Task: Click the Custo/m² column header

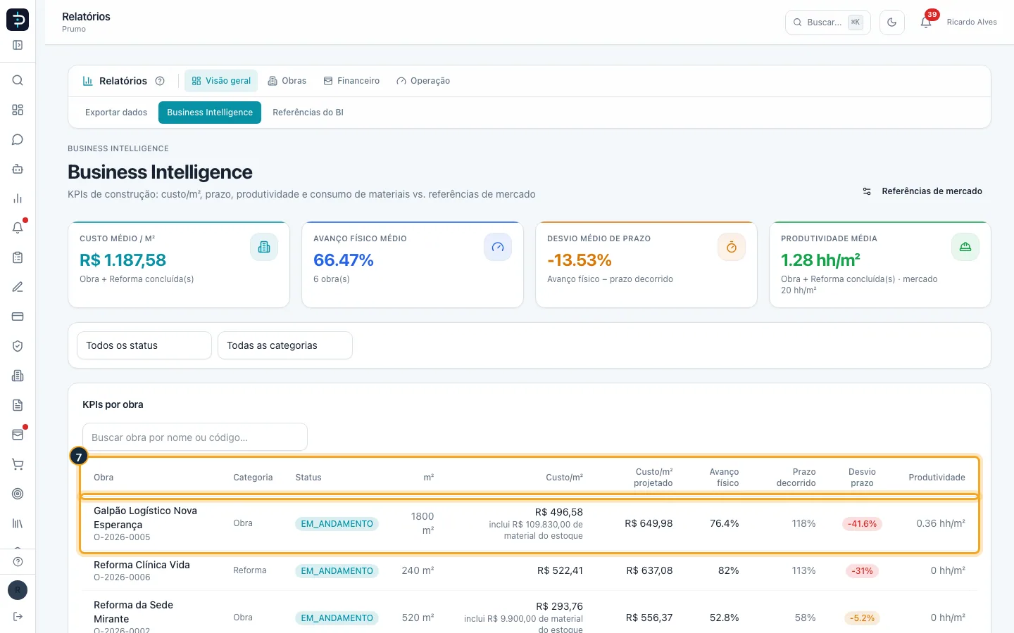Action: 564,478
